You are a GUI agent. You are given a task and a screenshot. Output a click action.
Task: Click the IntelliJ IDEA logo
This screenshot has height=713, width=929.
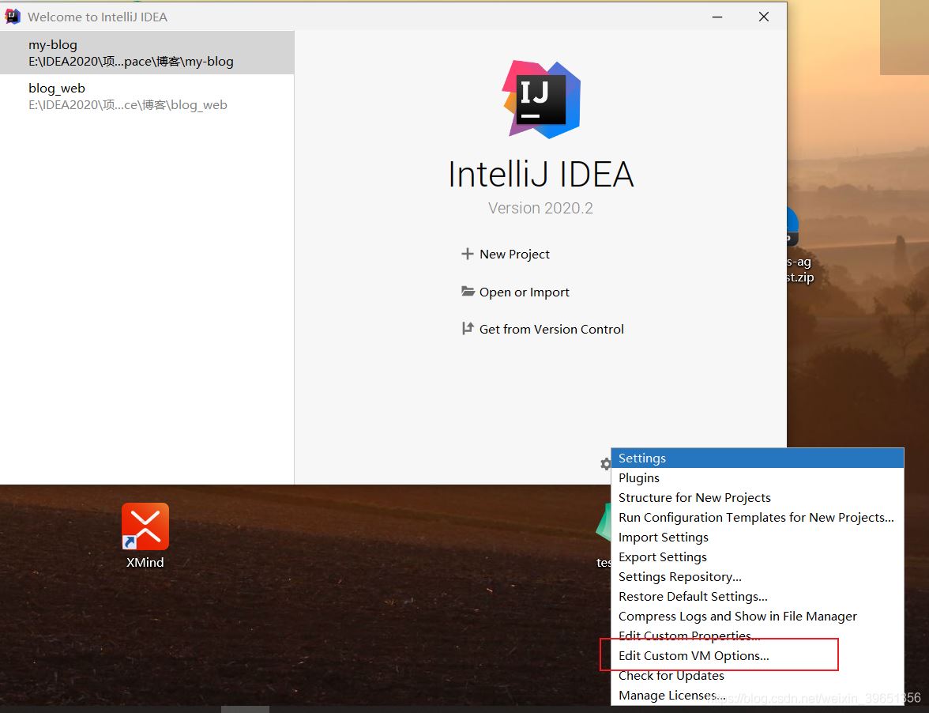[x=542, y=100]
